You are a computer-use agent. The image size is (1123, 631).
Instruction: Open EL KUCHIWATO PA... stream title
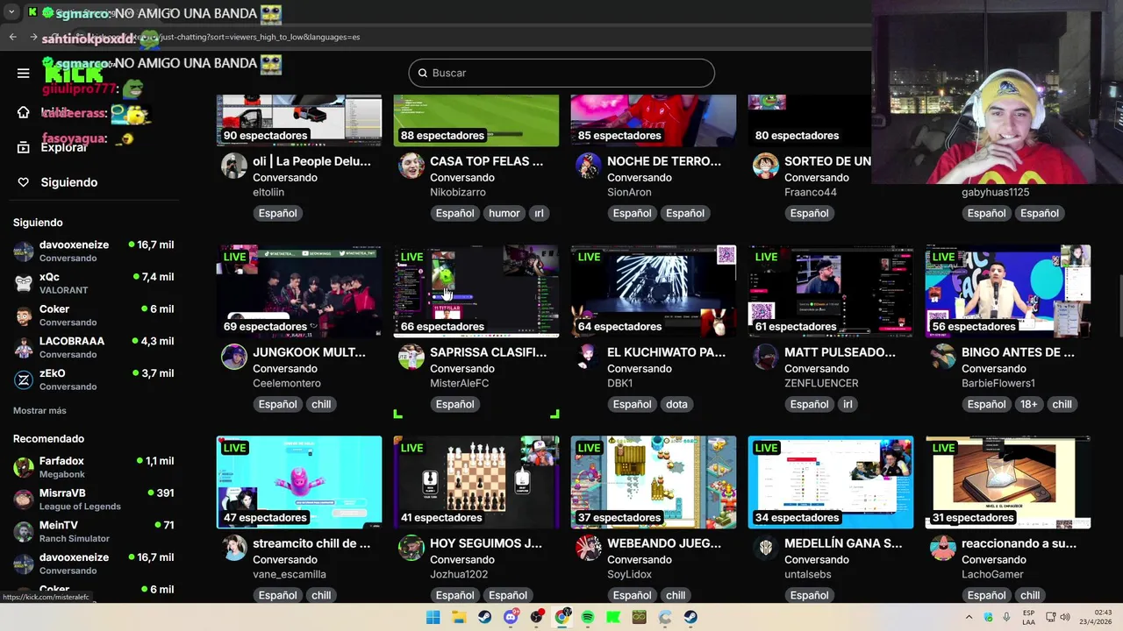point(666,352)
